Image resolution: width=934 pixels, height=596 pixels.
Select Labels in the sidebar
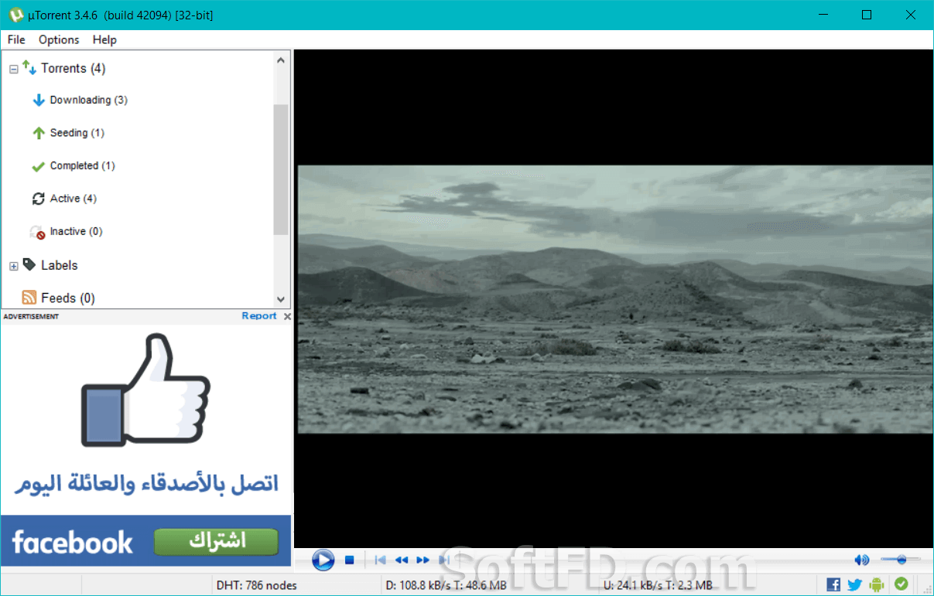60,265
